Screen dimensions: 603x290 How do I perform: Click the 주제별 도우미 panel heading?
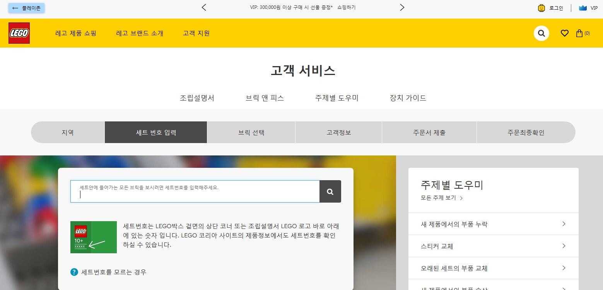452,185
